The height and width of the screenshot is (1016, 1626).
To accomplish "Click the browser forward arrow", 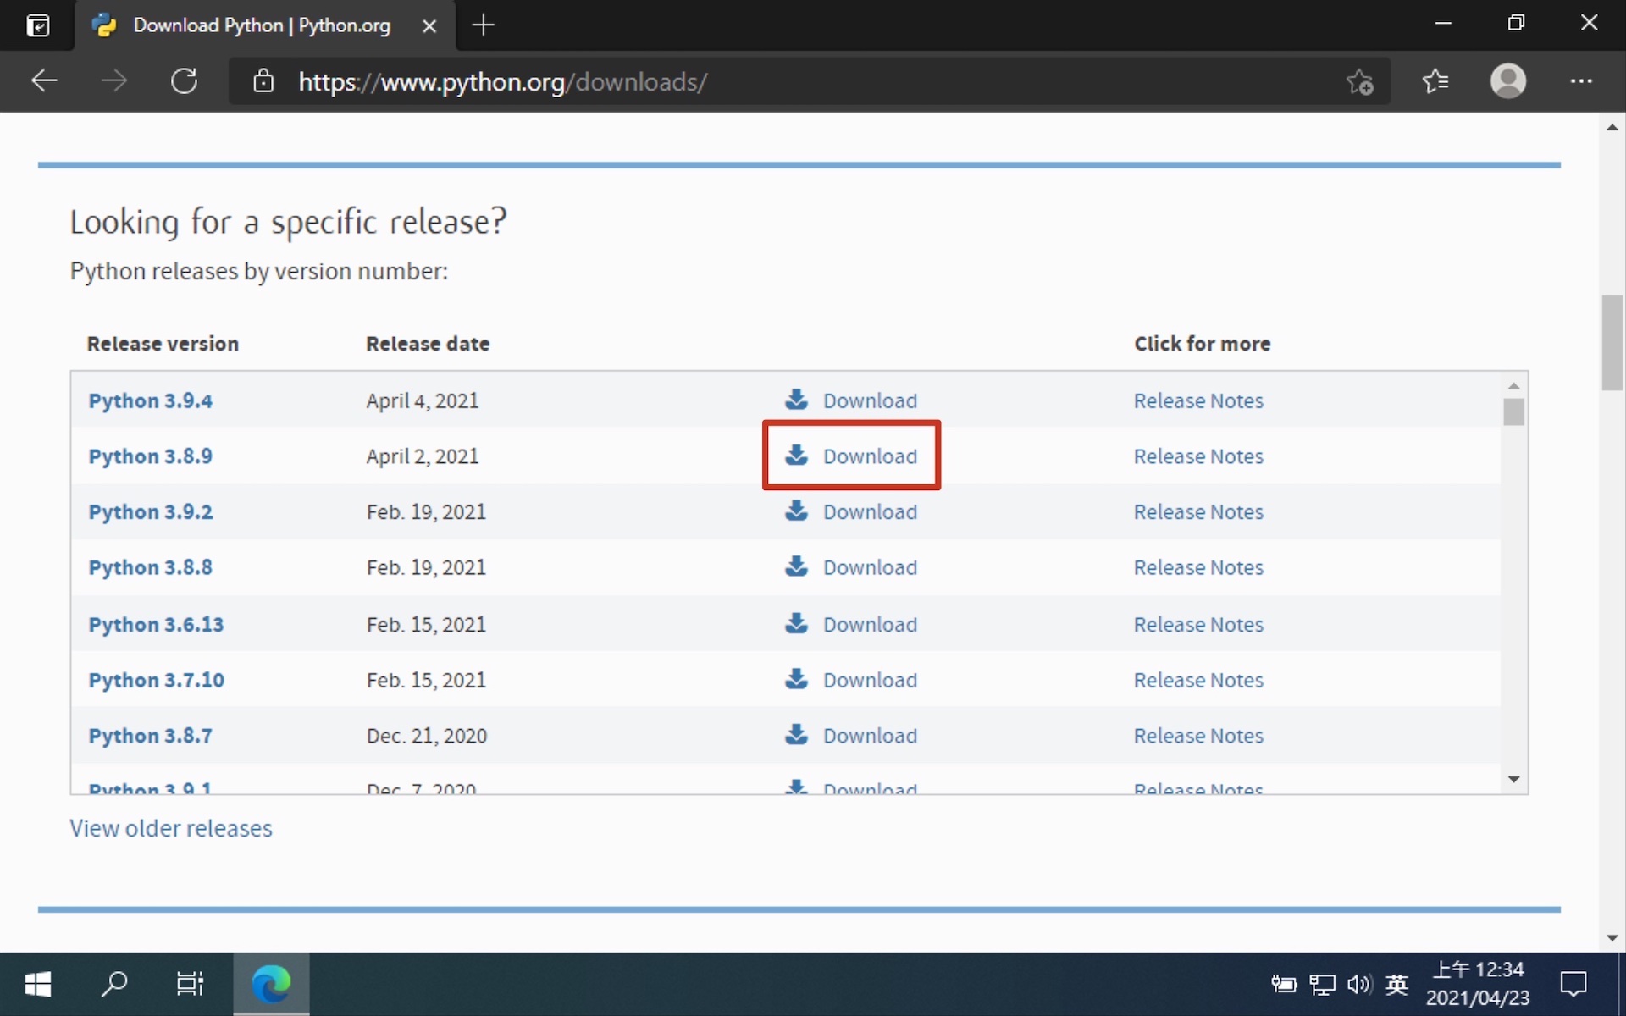I will 113,81.
